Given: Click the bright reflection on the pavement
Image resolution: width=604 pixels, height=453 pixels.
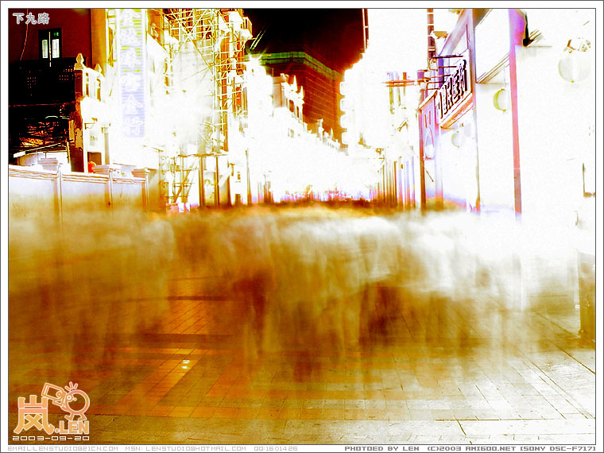Looking at the screenshot, I should tap(185, 364).
